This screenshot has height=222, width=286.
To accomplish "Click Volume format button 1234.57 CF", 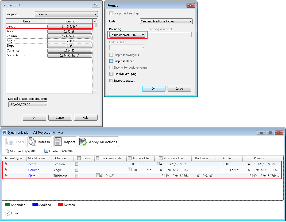I will tap(69, 36).
